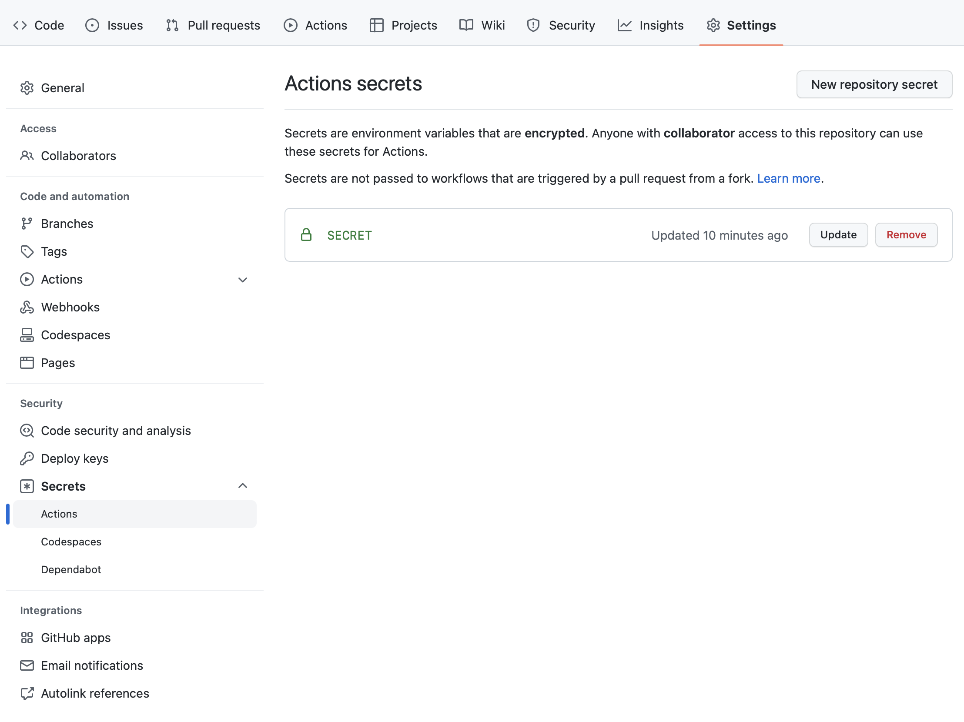Click the Branches icon in sidebar
Screen dimensions: 964x722
(27, 224)
